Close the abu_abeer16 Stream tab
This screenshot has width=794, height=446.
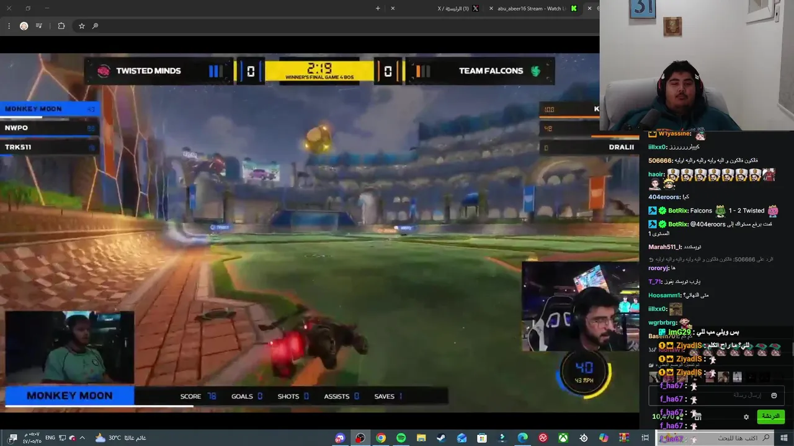tap(491, 9)
